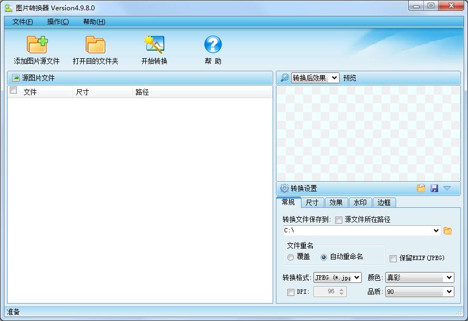
Task: Switch to the 常规 tab
Action: (x=288, y=202)
